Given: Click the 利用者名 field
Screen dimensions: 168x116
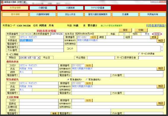Looking at the screenshot, I should click(41, 40).
